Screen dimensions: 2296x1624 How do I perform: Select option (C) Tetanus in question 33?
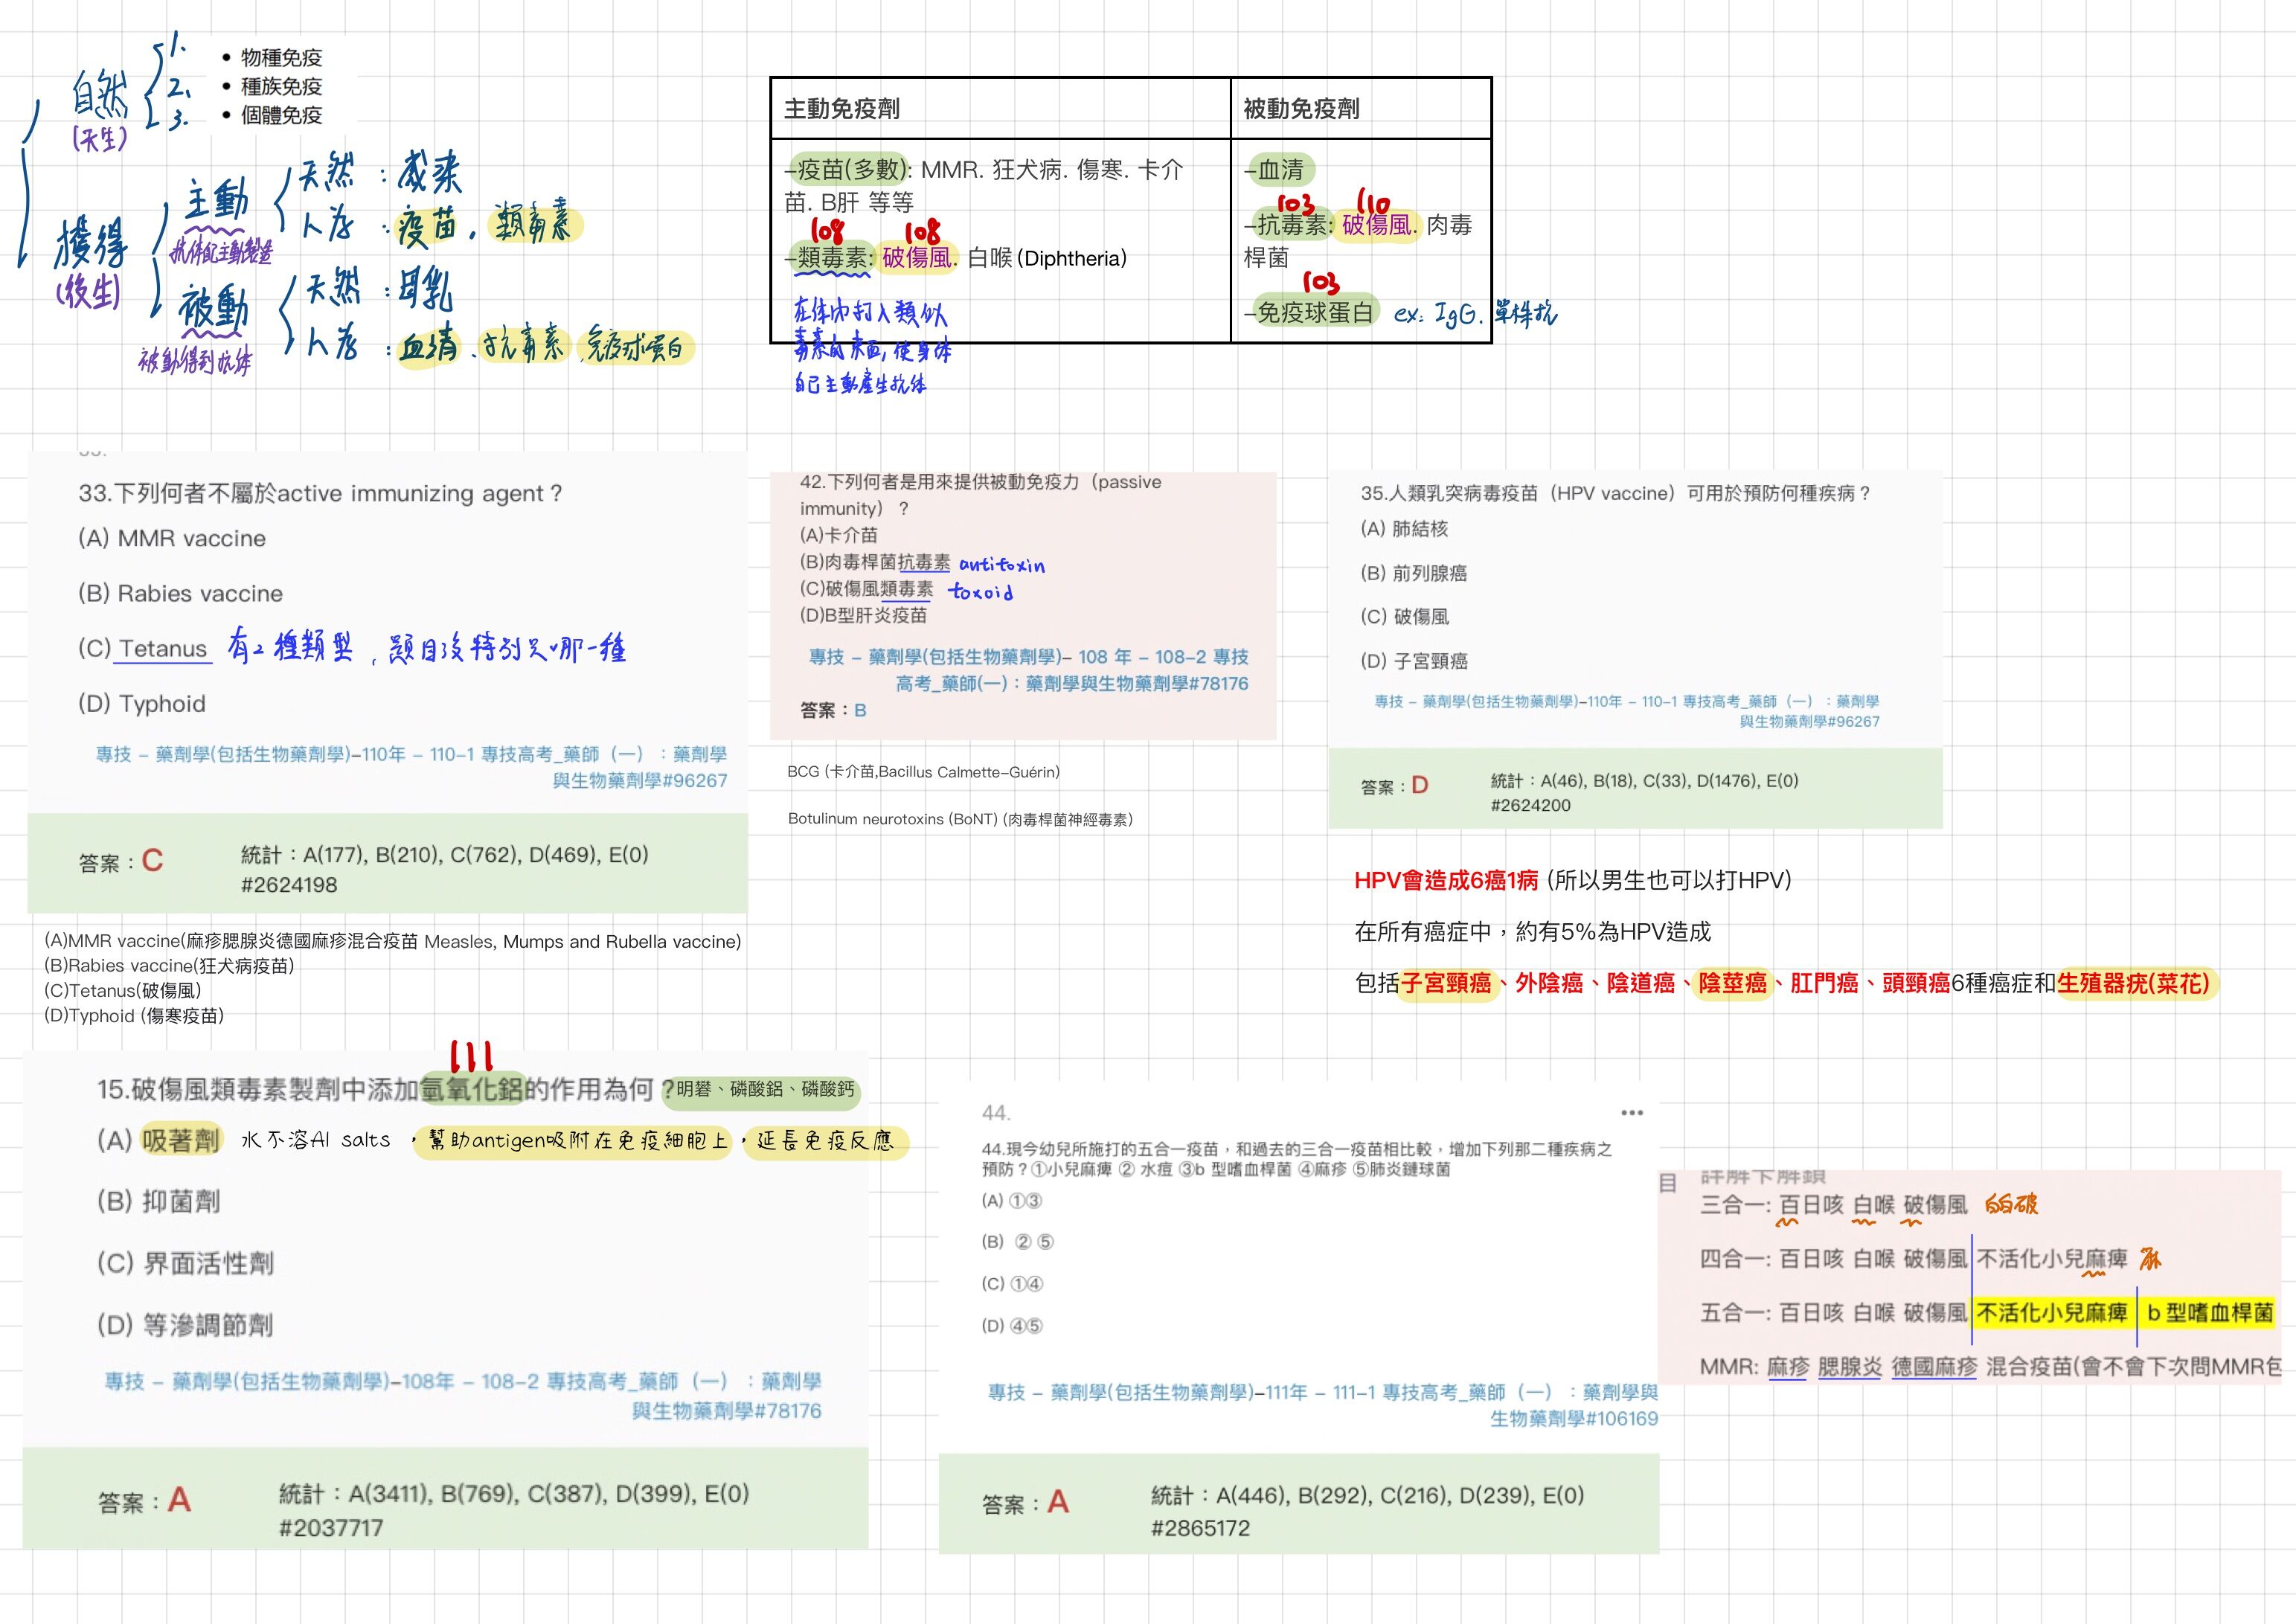143,648
